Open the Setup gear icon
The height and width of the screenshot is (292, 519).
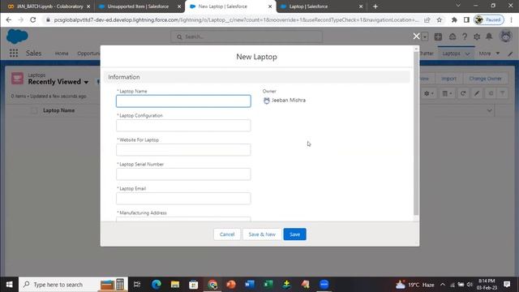point(477,36)
